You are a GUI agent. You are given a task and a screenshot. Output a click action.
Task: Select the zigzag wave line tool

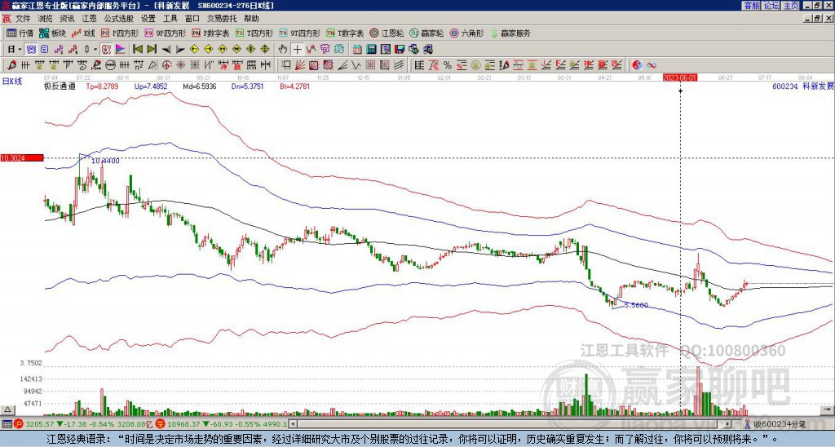tap(356, 65)
